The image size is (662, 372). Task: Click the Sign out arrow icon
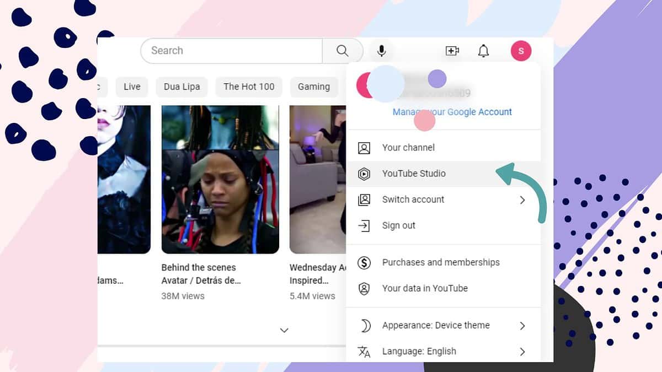[x=364, y=225]
